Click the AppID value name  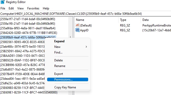(x=84, y=30)
